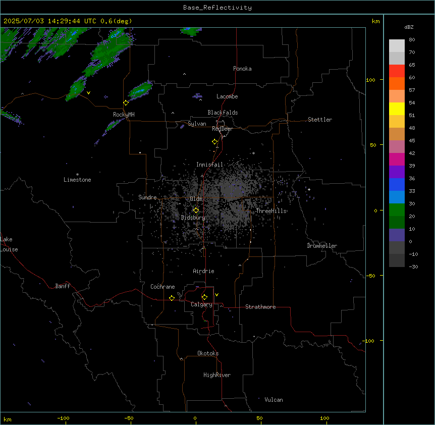Screen dimensions: 435x425
Task: Click the -50 tick on bottom axis
Action: [x=129, y=418]
